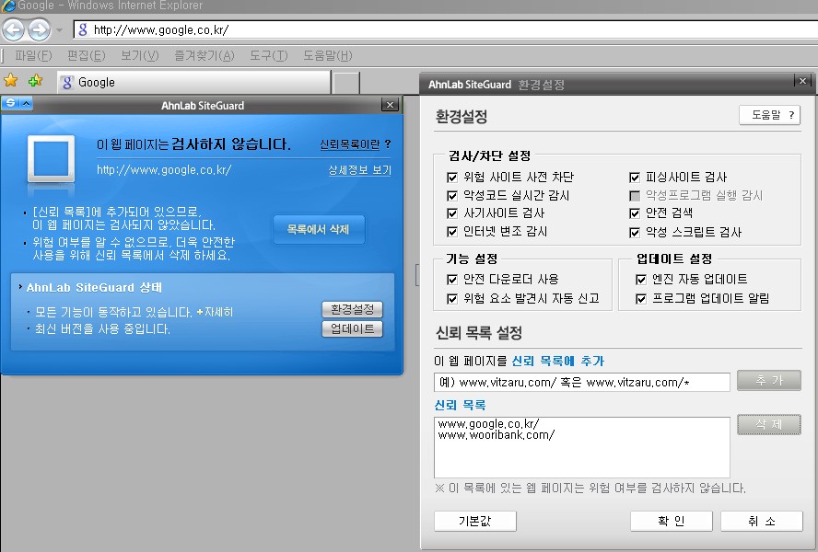Image resolution: width=818 pixels, height=552 pixels.
Task: Click the 삭 제 delete button
Action: coord(769,424)
